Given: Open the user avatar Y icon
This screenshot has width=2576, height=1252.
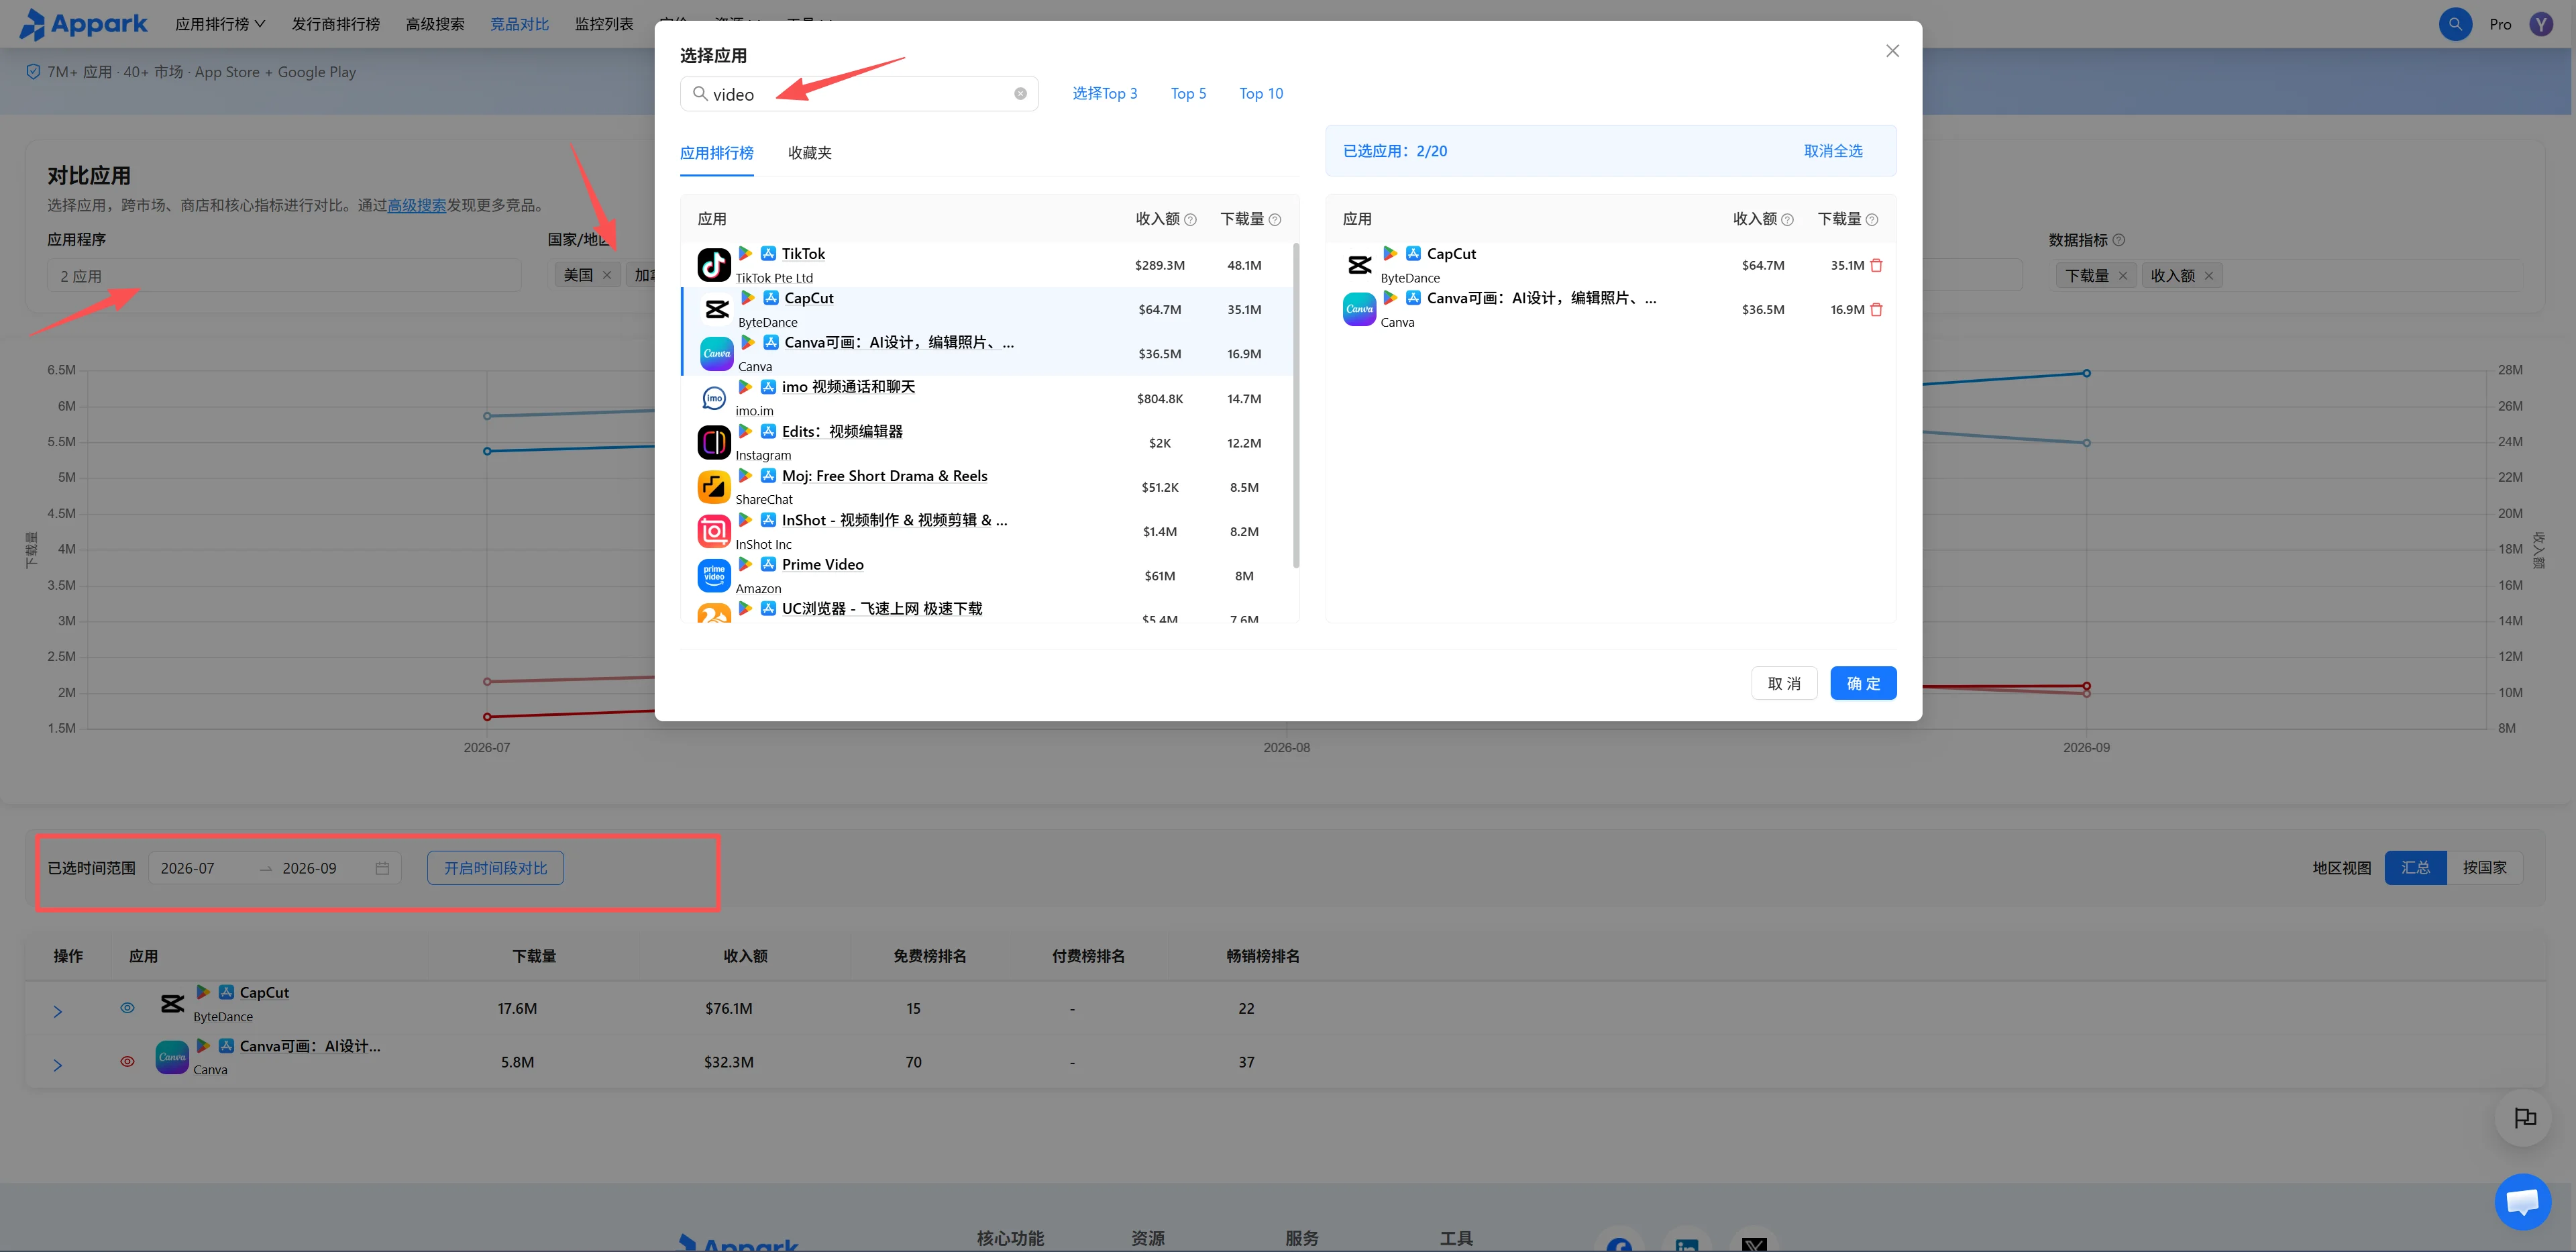Looking at the screenshot, I should [x=2541, y=24].
